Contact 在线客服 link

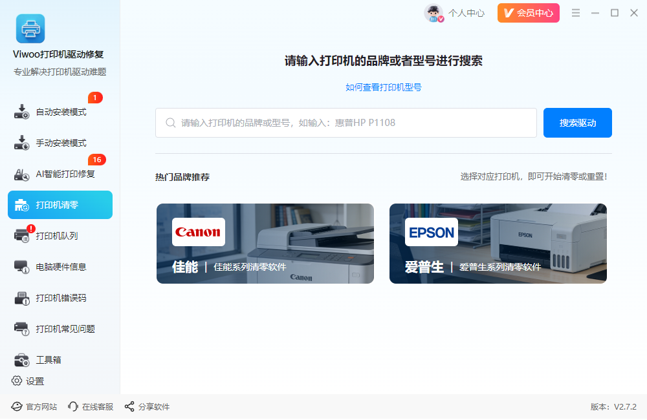click(x=91, y=407)
